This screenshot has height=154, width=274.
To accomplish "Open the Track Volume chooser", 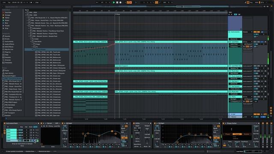I will pos(235,89).
